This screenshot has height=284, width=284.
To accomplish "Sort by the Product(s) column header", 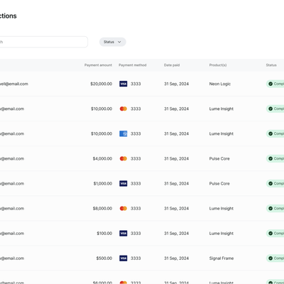I will pyautogui.click(x=218, y=65).
